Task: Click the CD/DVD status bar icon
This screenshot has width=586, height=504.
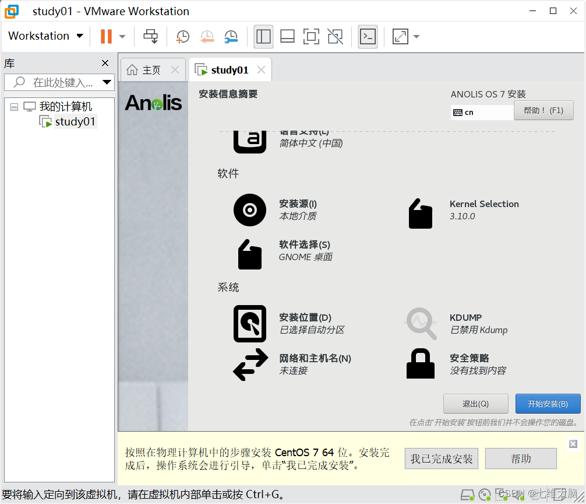Action: [485, 495]
